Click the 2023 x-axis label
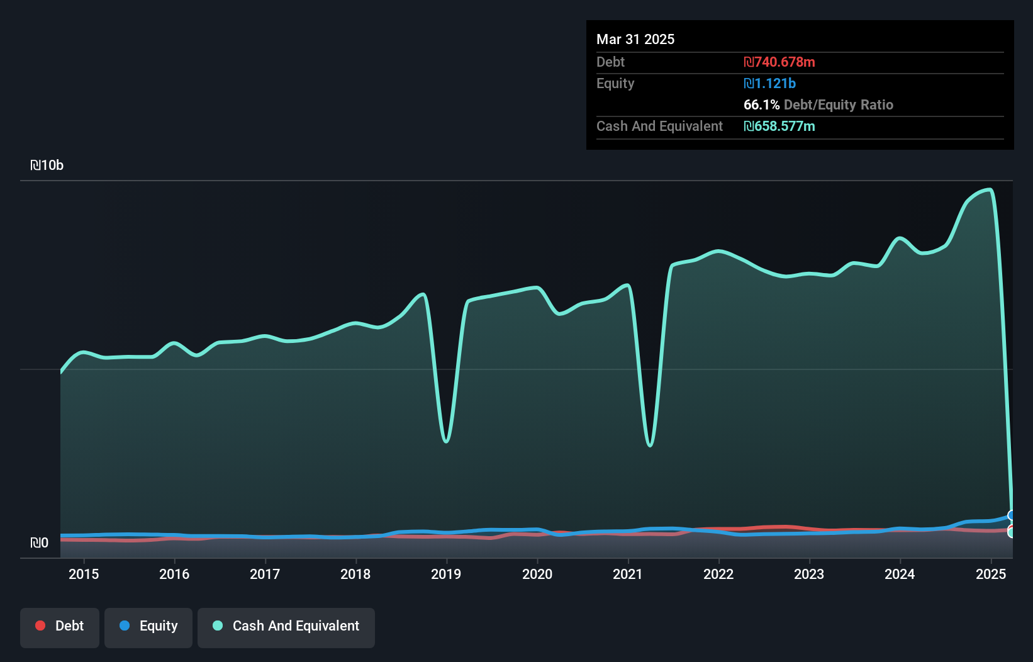The image size is (1033, 662). coord(809,574)
